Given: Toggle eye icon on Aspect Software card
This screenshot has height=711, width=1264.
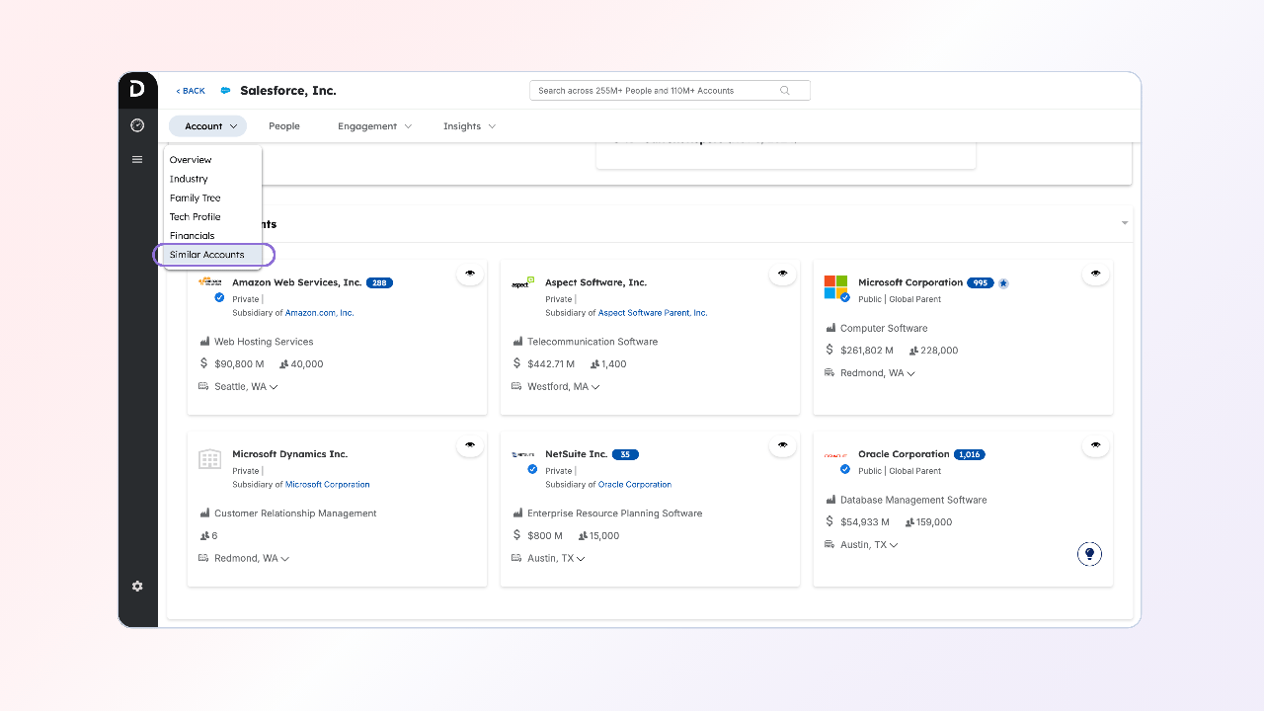Looking at the screenshot, I should pos(782,274).
